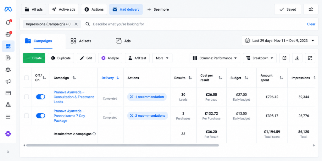This screenshot has width=322, height=161.
Task: Open audiences people icon in sidebar
Action: click(x=8, y=69)
